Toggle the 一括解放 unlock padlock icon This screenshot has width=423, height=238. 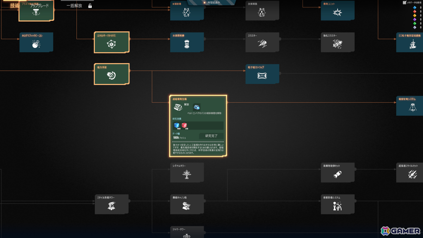coord(90,6)
